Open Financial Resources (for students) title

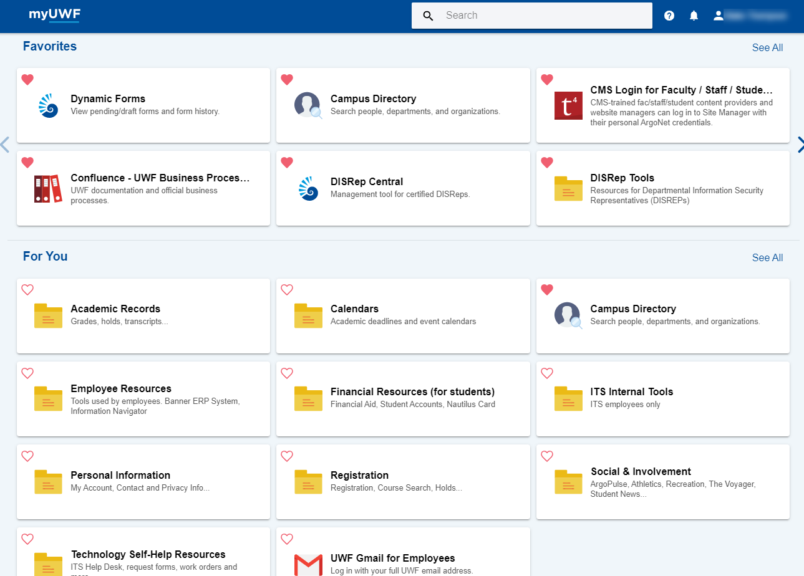[412, 391]
